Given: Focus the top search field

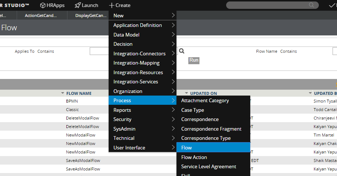Looking at the screenshot, I should pyautogui.click(x=272, y=5).
